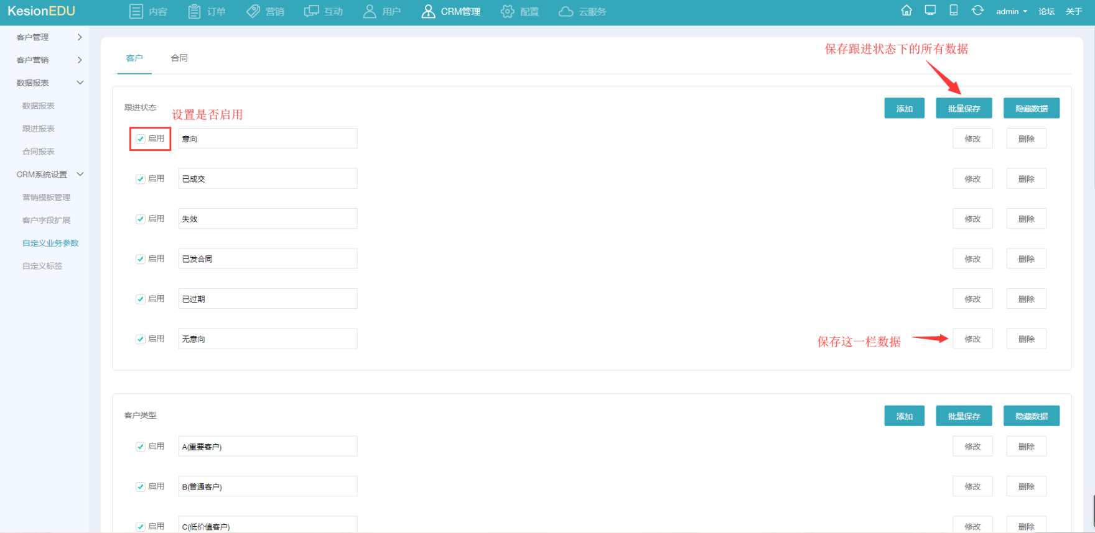Click 修改 for the 无意向 row
Viewport: 1095px width, 533px height.
coord(972,339)
